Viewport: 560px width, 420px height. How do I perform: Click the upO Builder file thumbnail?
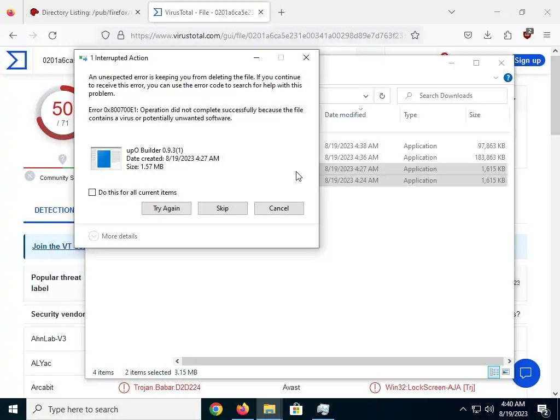(x=106, y=158)
